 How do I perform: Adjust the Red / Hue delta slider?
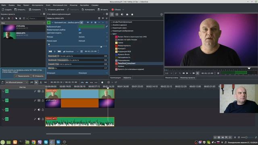[77, 56]
